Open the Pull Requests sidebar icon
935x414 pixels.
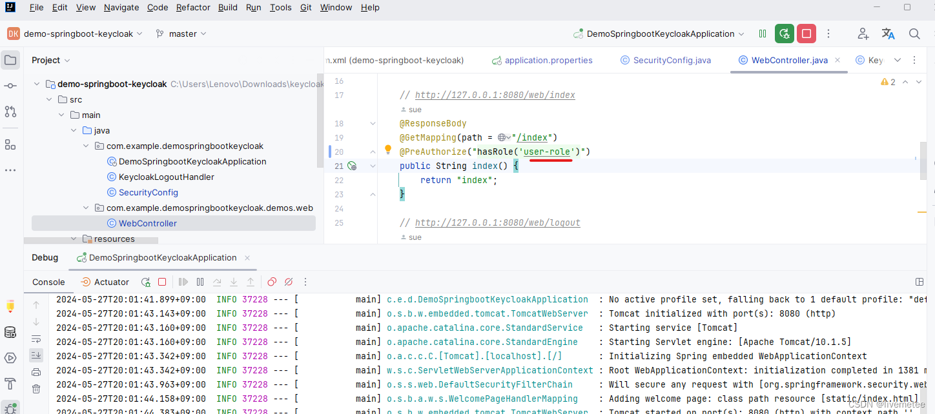(x=10, y=112)
